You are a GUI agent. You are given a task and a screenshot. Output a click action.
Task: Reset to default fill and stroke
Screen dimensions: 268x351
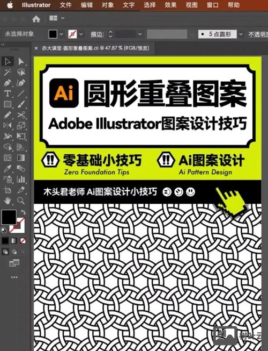click(4, 230)
